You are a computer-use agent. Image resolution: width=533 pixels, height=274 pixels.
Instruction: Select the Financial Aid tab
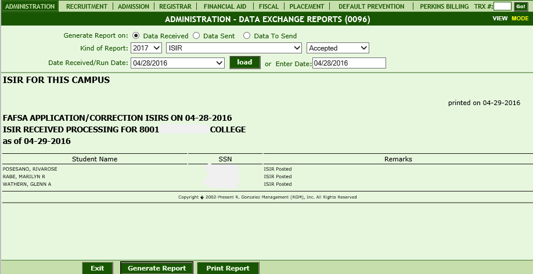click(225, 6)
